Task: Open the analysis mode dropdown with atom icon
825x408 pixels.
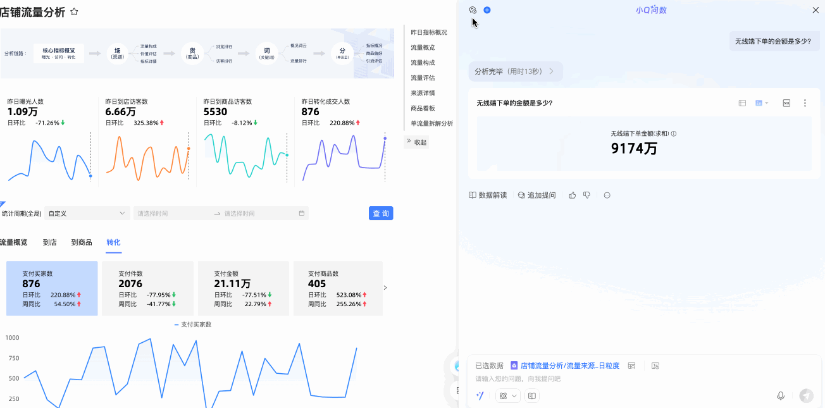Action: [508, 396]
